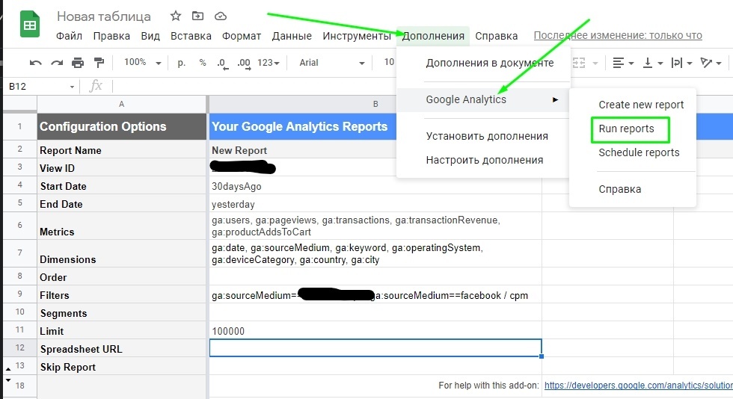Click the ga:sourceMedium filters cell
Image resolution: width=733 pixels, height=399 pixels.
coord(375,295)
